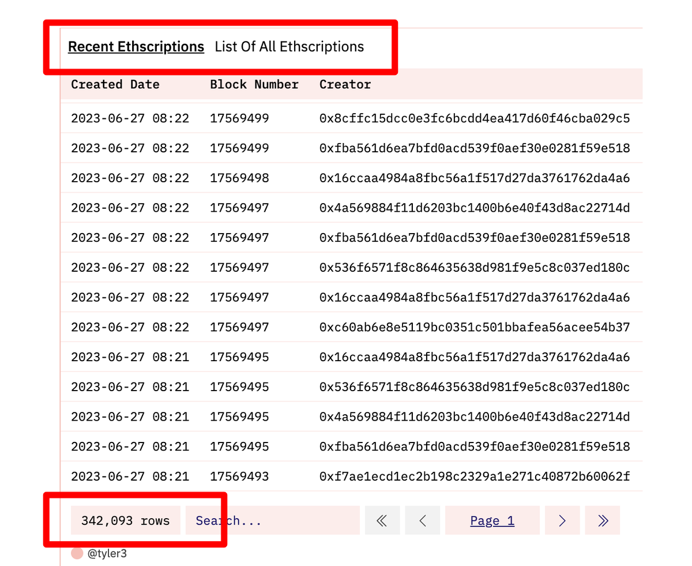The image size is (692, 566).
Task: Open the Page 1 selector link
Action: (492, 520)
